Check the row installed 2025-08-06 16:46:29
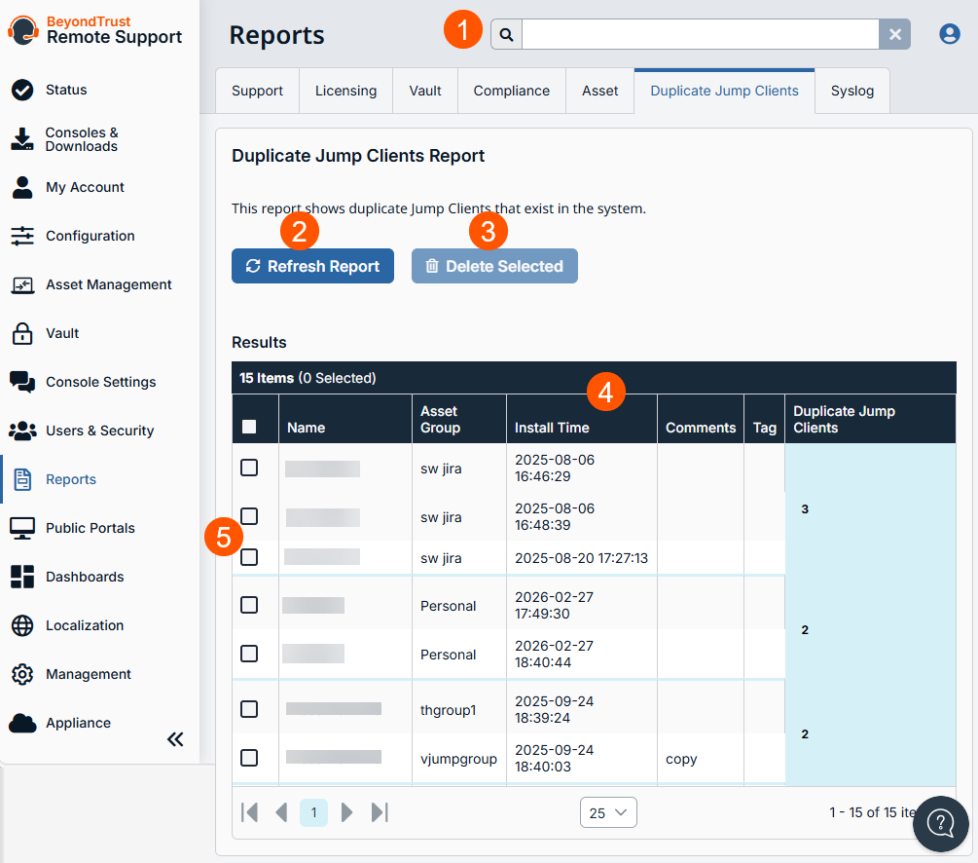The width and height of the screenshot is (978, 863). (249, 468)
